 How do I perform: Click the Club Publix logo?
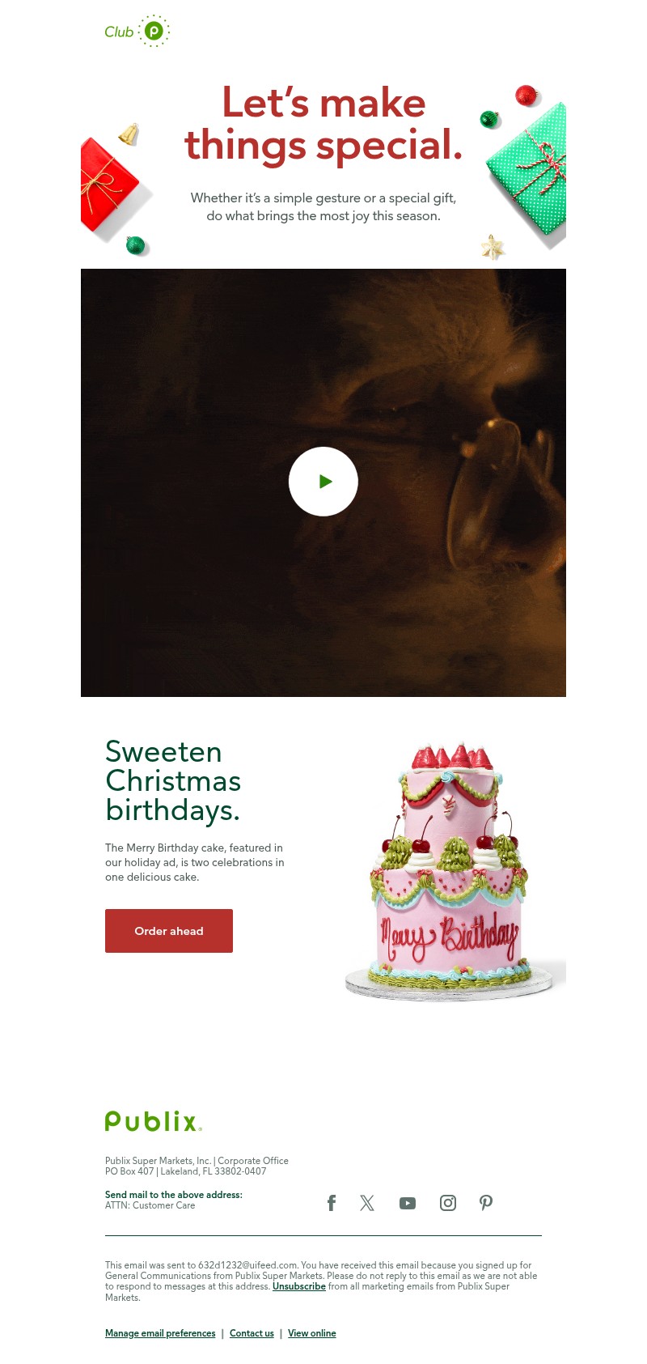137,32
